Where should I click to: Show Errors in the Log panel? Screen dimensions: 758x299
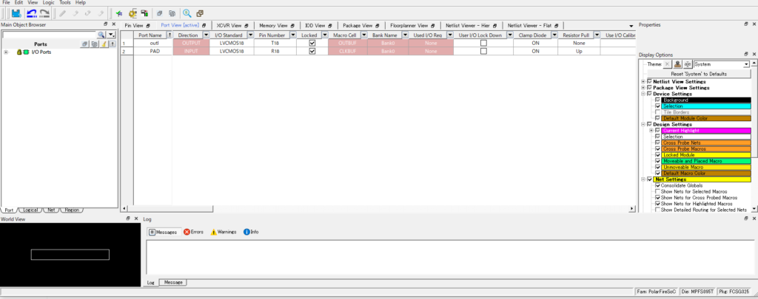click(x=193, y=232)
